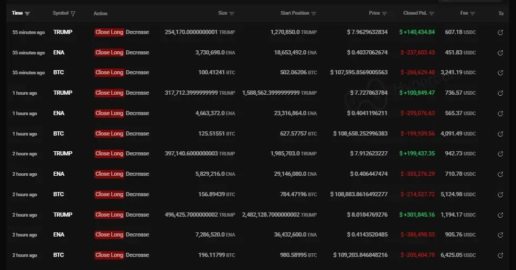
Task: Click start position 980.58995 BTC
Action: pos(298,255)
